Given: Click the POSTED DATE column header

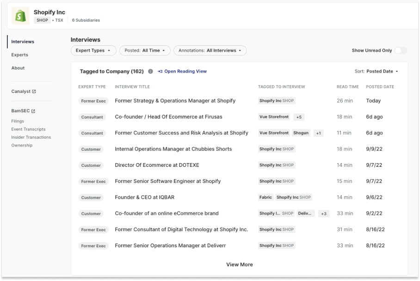Looking at the screenshot, I should [380, 87].
